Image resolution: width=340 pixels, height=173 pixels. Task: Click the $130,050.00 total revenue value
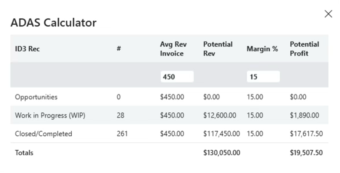click(222, 153)
